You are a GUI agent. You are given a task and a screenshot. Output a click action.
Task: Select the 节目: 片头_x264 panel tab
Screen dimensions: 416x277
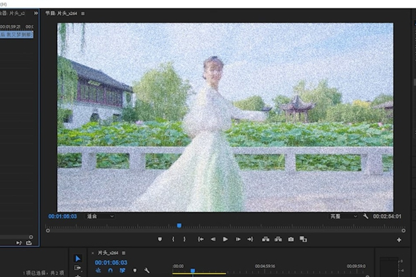pyautogui.click(x=61, y=13)
